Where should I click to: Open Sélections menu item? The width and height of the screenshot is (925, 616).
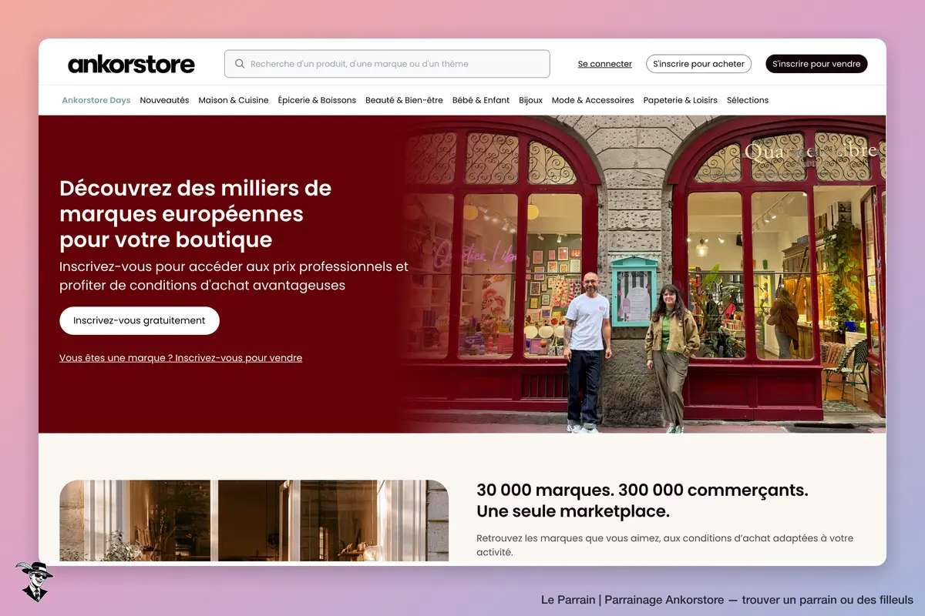click(x=748, y=100)
